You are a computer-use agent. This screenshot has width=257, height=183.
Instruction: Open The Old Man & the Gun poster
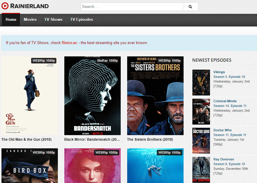(30, 96)
